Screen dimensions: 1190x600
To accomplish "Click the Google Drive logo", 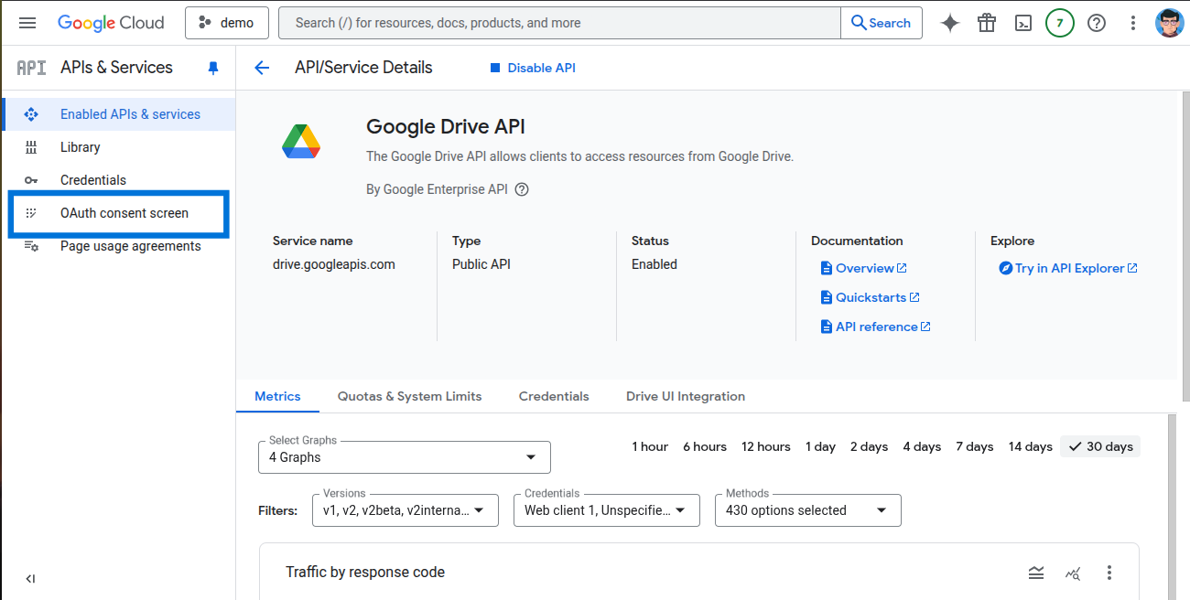I will point(300,140).
